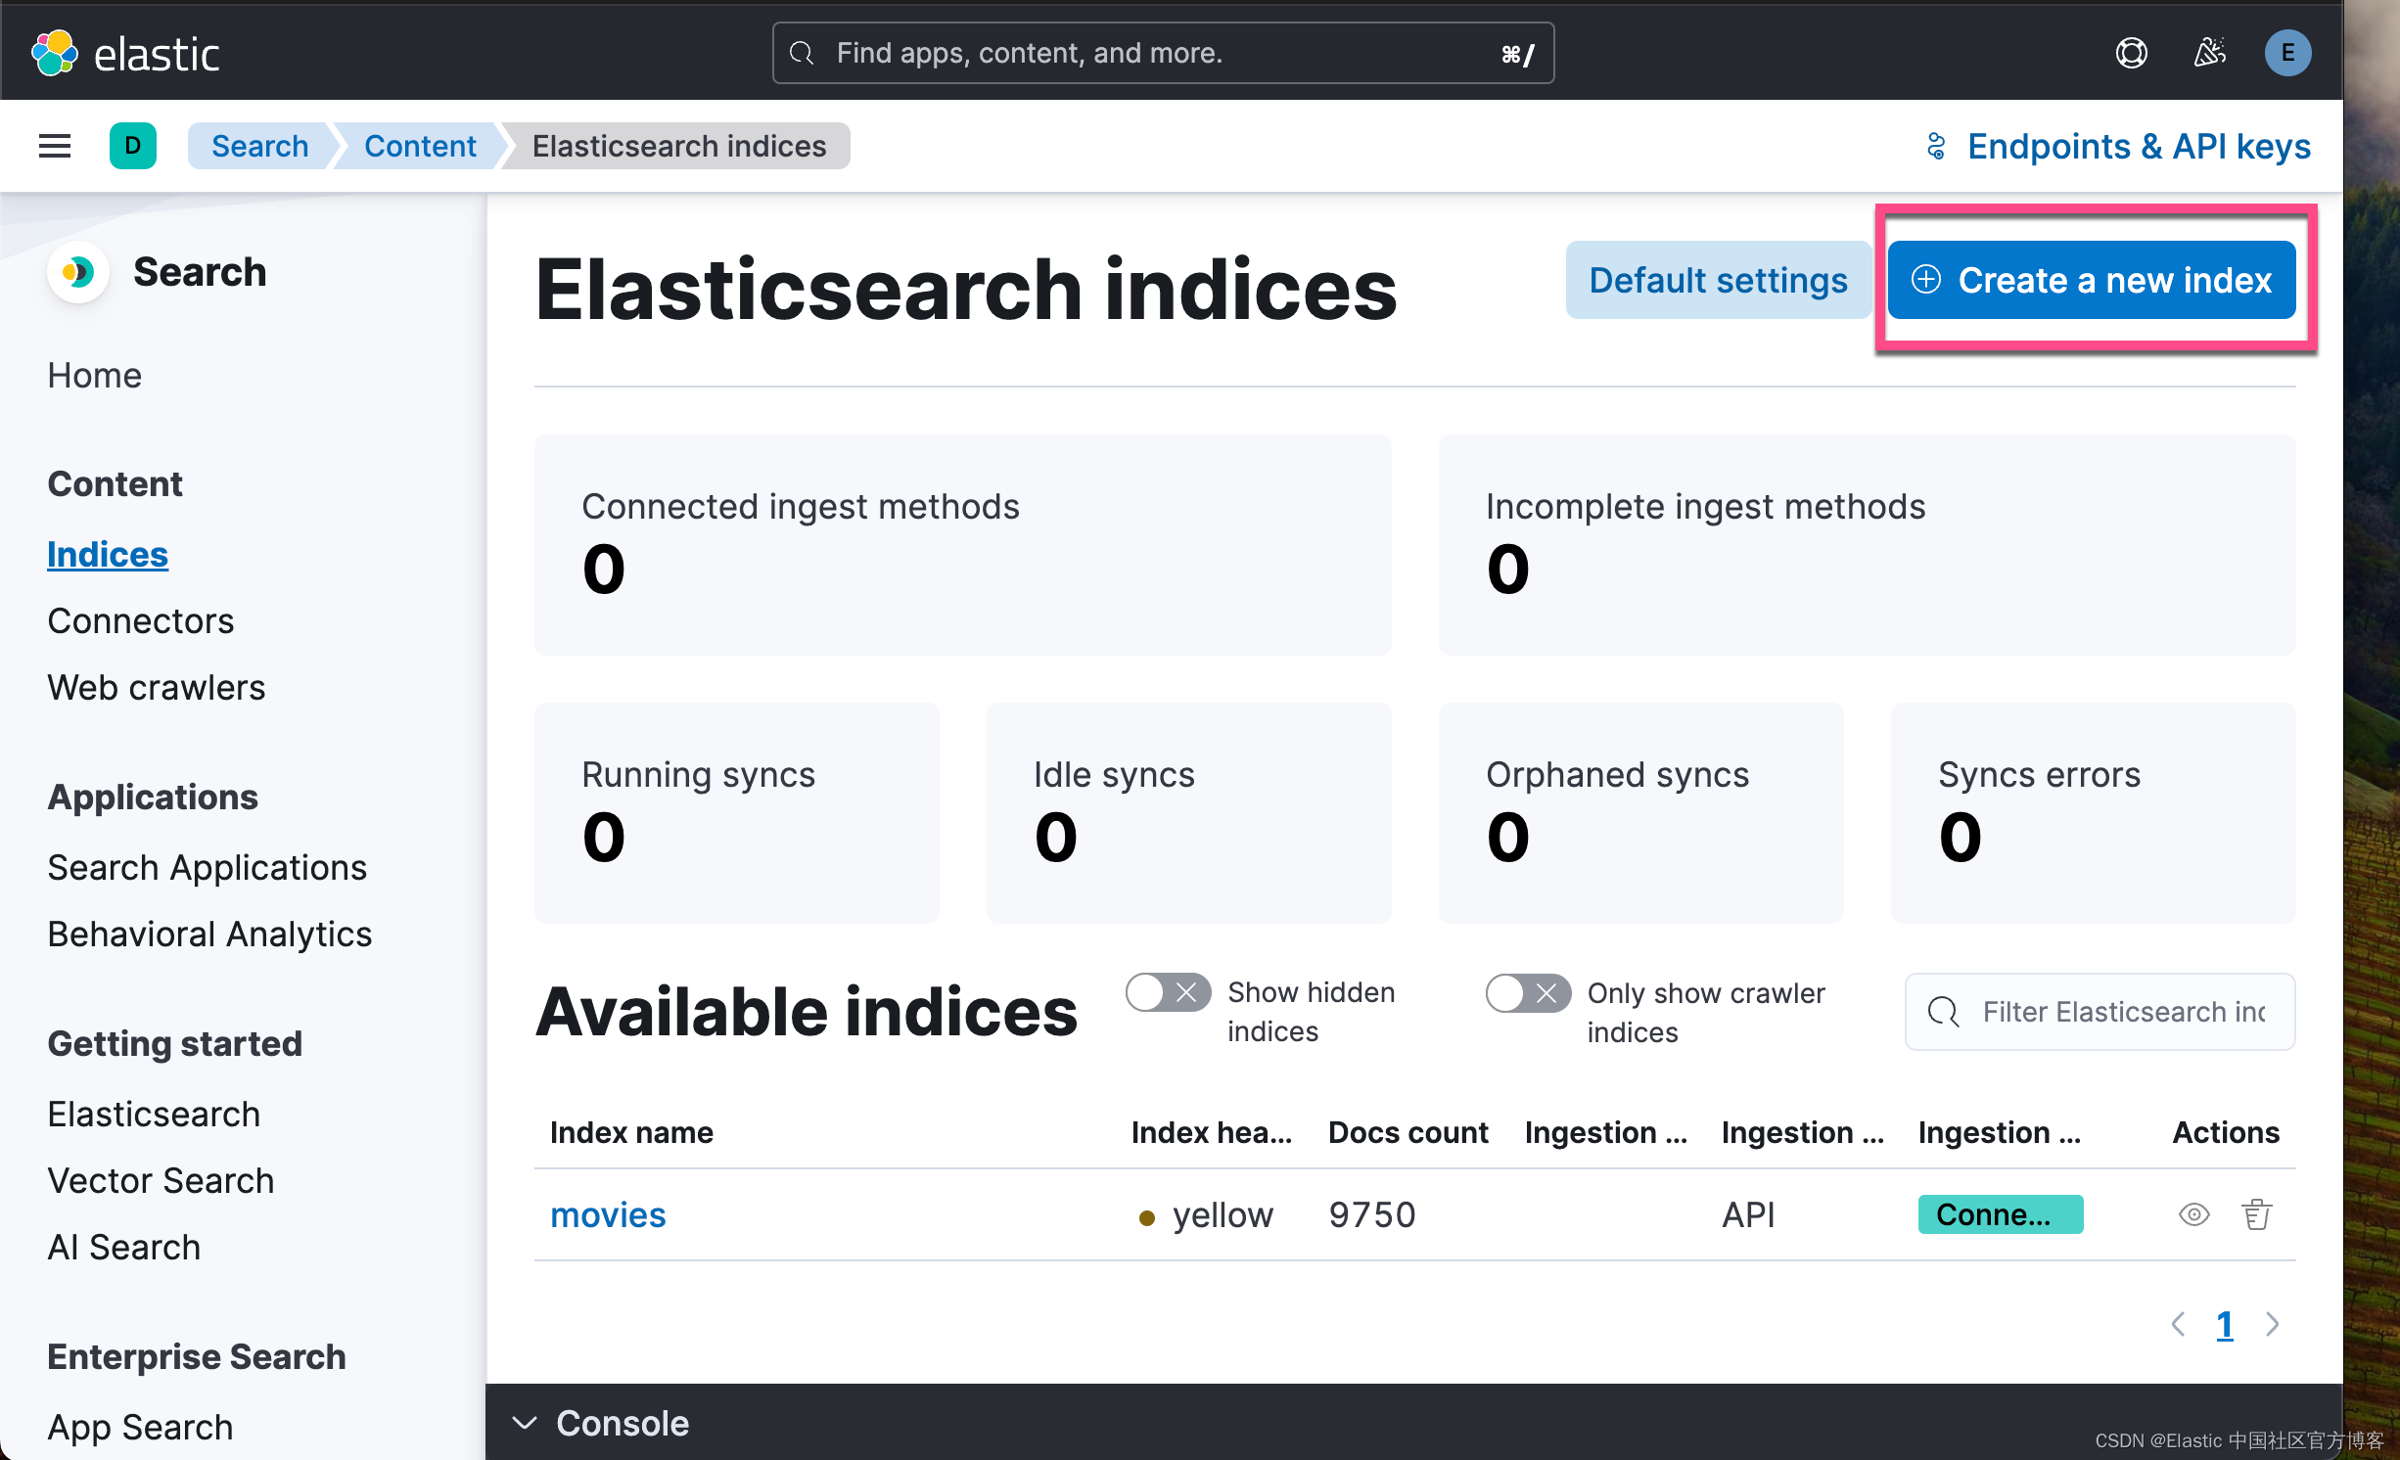Select page 1 in pagination
This screenshot has height=1460, width=2400.
tap(2225, 1324)
